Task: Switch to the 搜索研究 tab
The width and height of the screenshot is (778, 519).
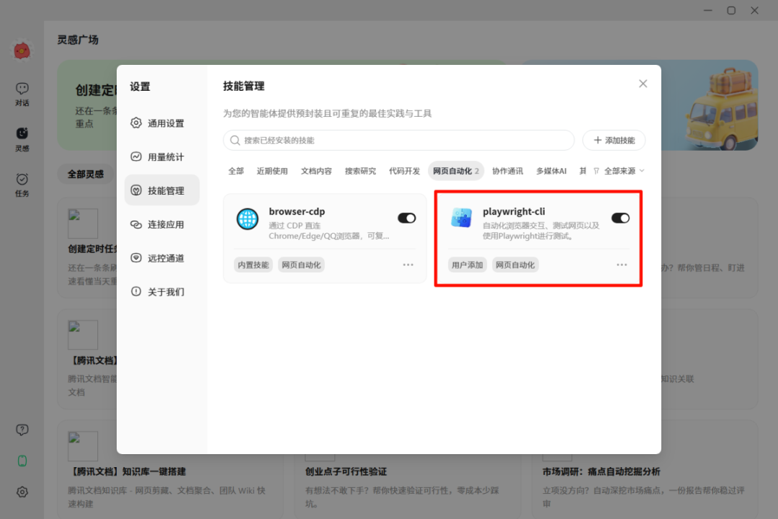Action: pos(360,171)
